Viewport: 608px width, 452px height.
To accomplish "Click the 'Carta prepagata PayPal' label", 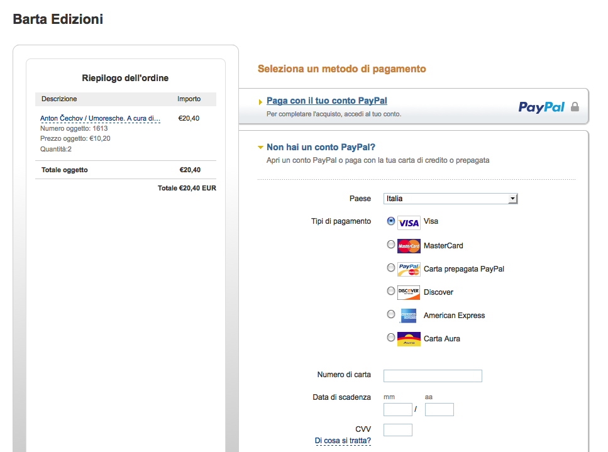I will (x=464, y=269).
